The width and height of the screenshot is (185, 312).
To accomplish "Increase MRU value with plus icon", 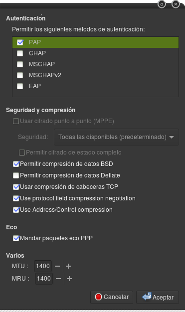I will click(x=69, y=279).
